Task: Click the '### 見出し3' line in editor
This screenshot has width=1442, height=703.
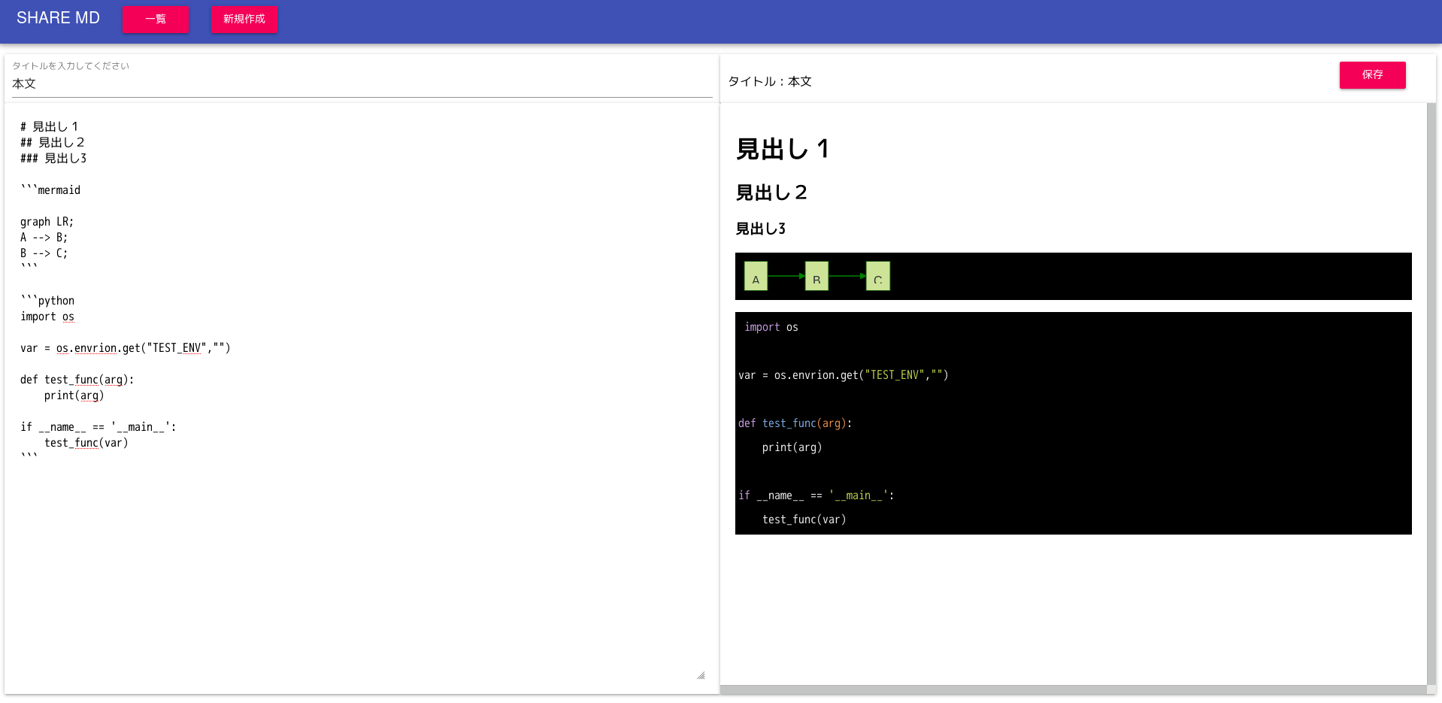Action: (x=53, y=158)
